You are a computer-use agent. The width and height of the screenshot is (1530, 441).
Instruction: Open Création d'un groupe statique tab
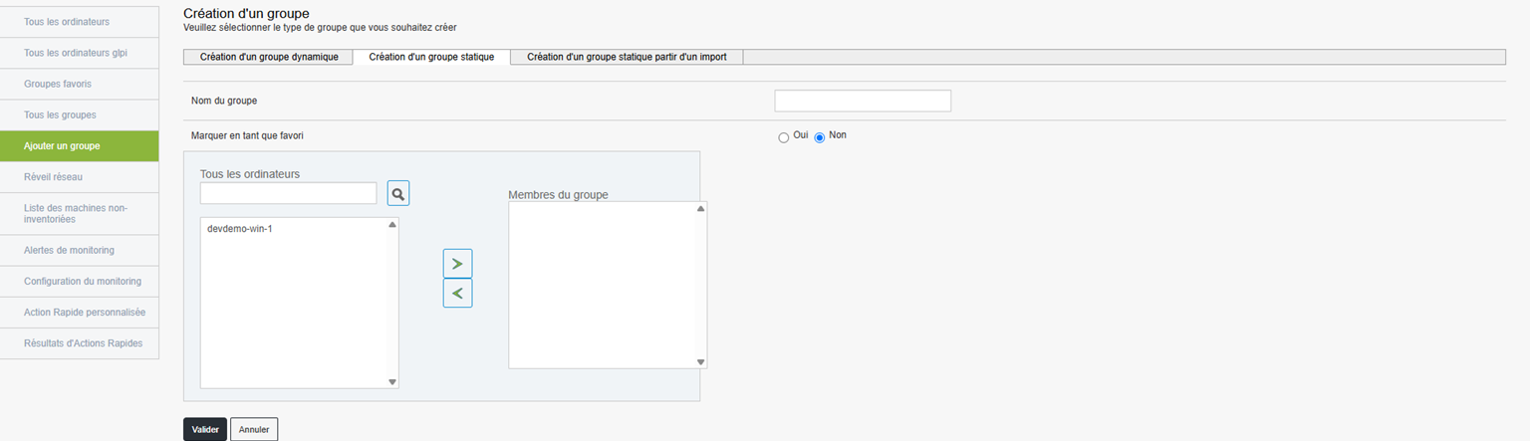[x=431, y=57]
